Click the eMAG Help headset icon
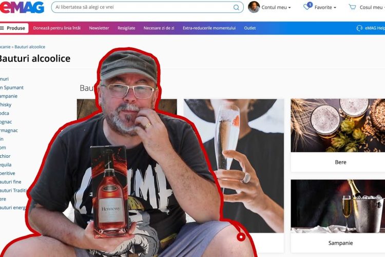Viewport: 385px width, 257px height. 359,28
